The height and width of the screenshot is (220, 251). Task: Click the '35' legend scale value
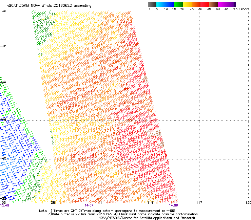coord(209,9)
